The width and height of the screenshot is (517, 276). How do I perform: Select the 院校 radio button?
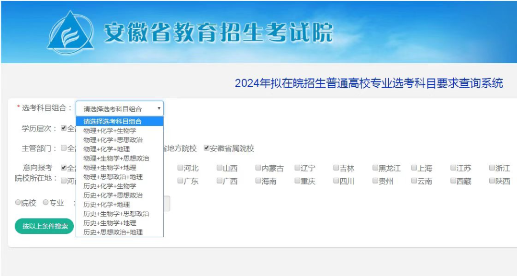pos(18,202)
